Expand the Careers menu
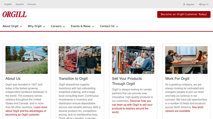 click(58, 26)
